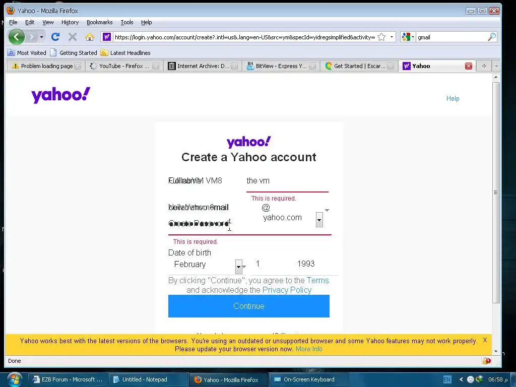Viewport: 516px width, 387px height.
Task: Open the File menu
Action: 13,22
